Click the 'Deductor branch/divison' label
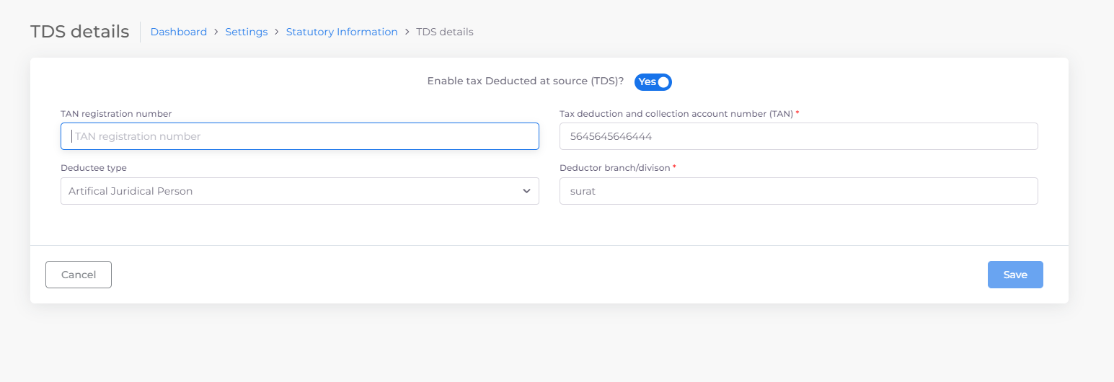Image resolution: width=1114 pixels, height=382 pixels. [615, 168]
